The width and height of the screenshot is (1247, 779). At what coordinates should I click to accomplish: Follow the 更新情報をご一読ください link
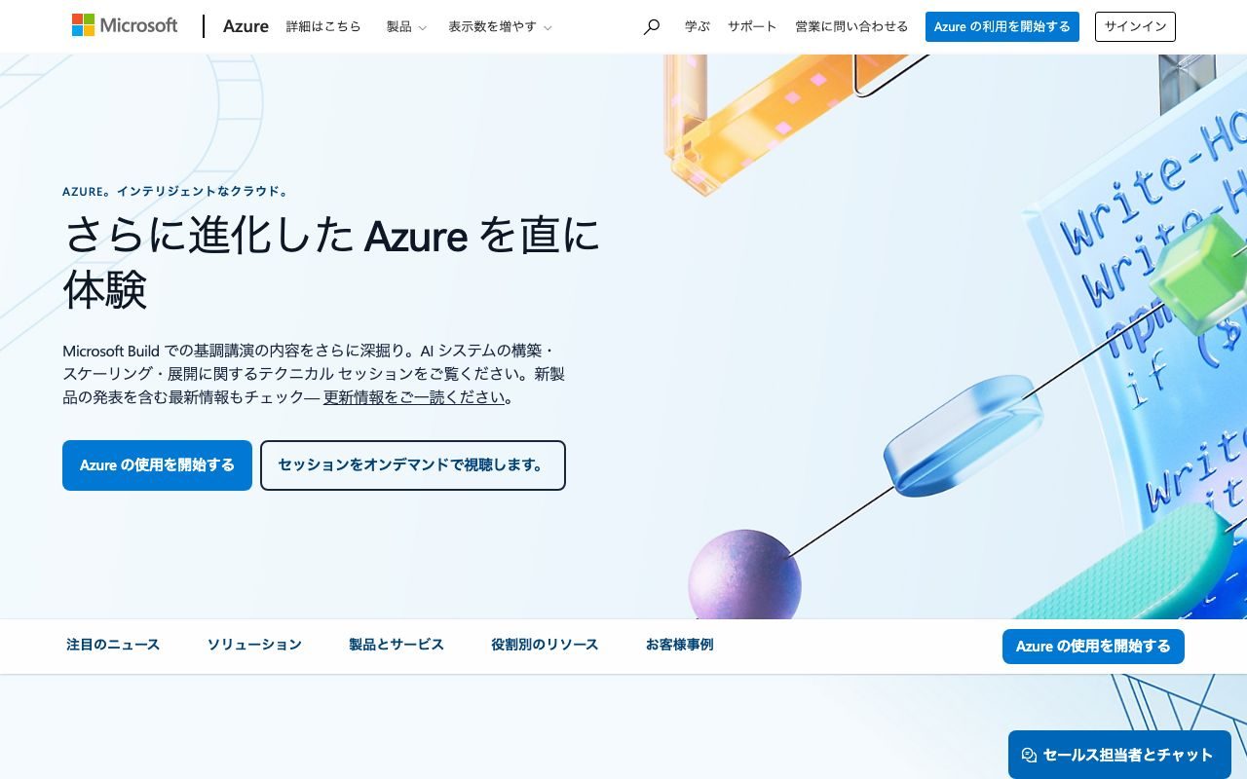(x=414, y=397)
